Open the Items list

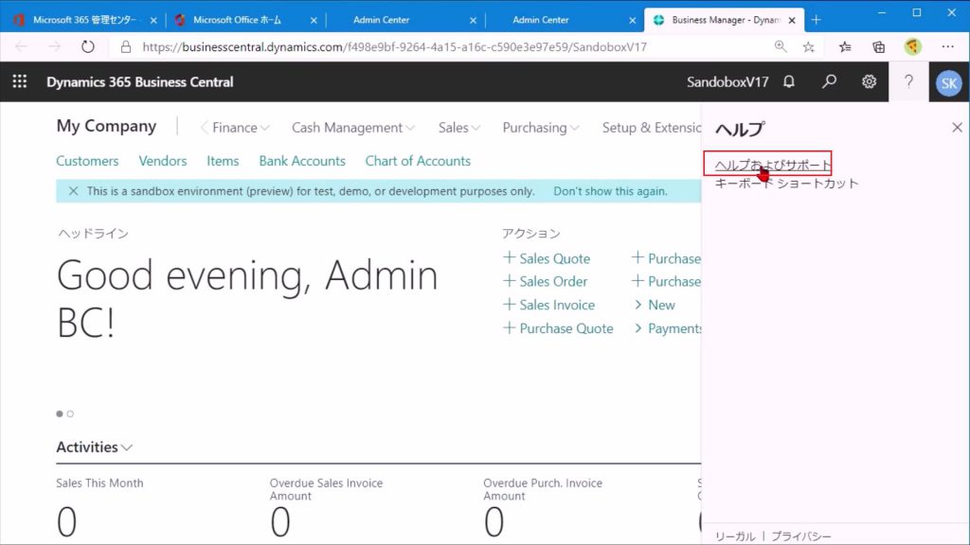tap(223, 161)
